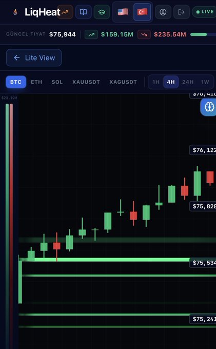Select the SOL asset tab
This screenshot has width=216, height=349.
57,82
